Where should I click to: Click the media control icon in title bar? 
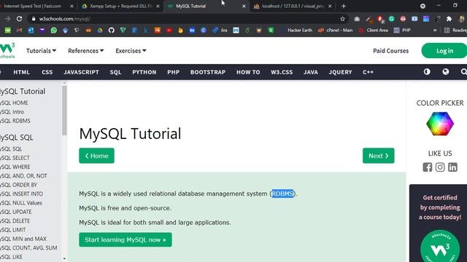click(422, 6)
